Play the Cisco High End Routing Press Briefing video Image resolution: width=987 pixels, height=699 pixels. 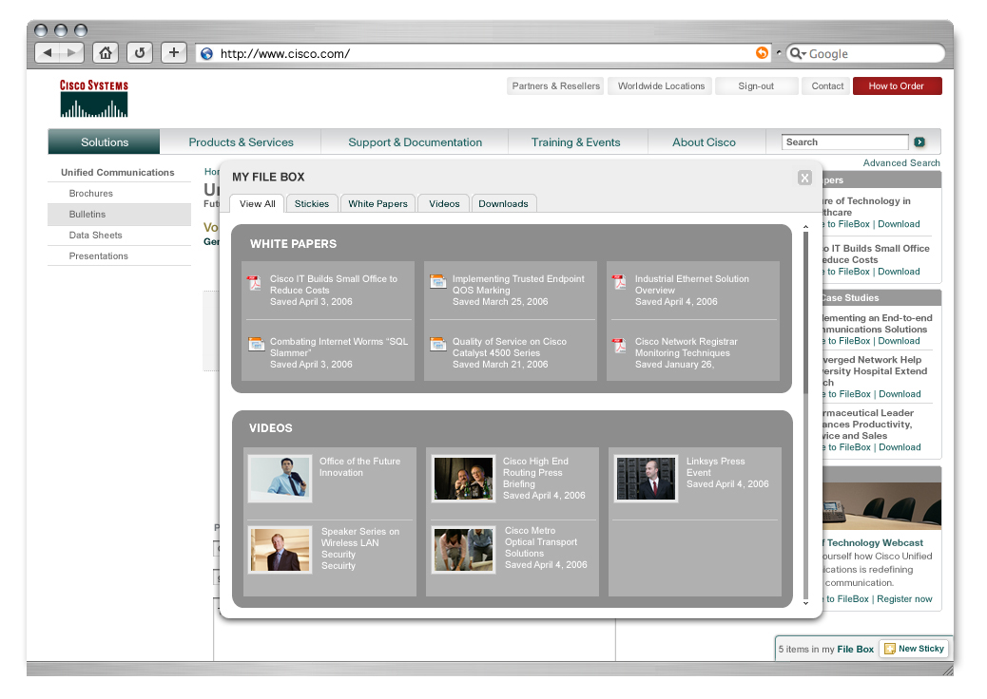click(463, 479)
